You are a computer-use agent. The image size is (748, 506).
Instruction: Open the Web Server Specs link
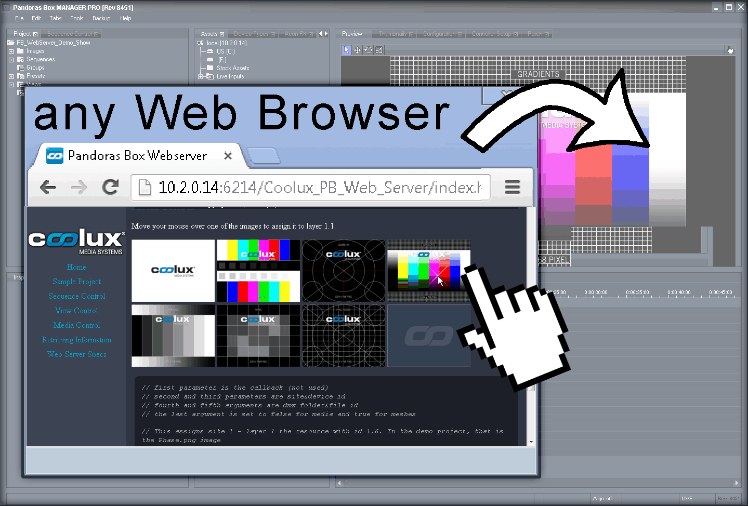(76, 354)
